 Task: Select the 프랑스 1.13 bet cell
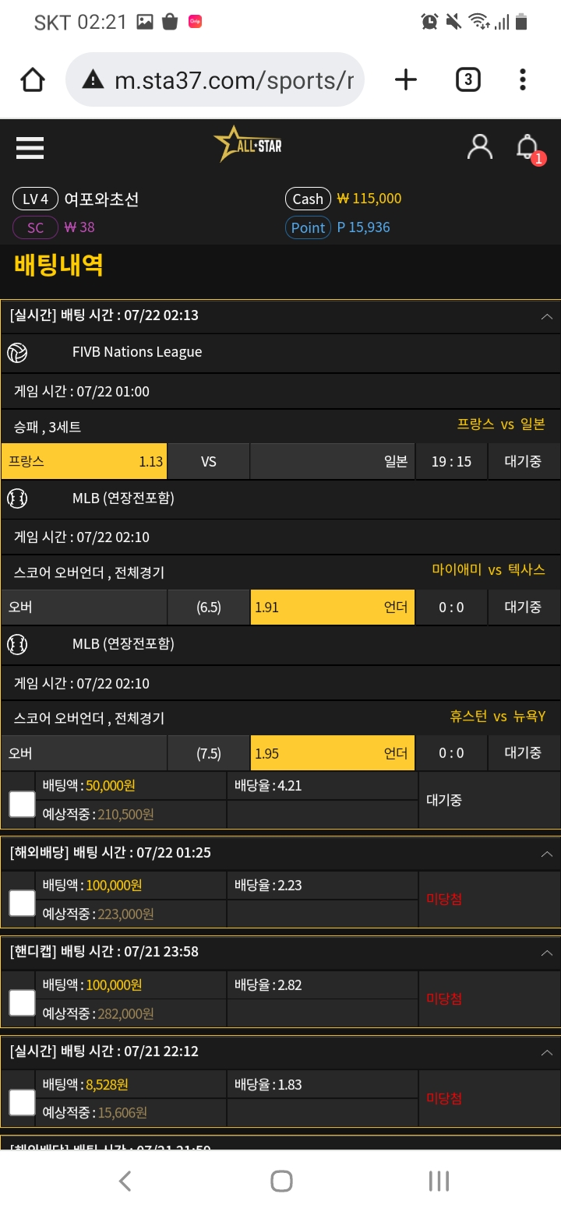[x=84, y=461]
